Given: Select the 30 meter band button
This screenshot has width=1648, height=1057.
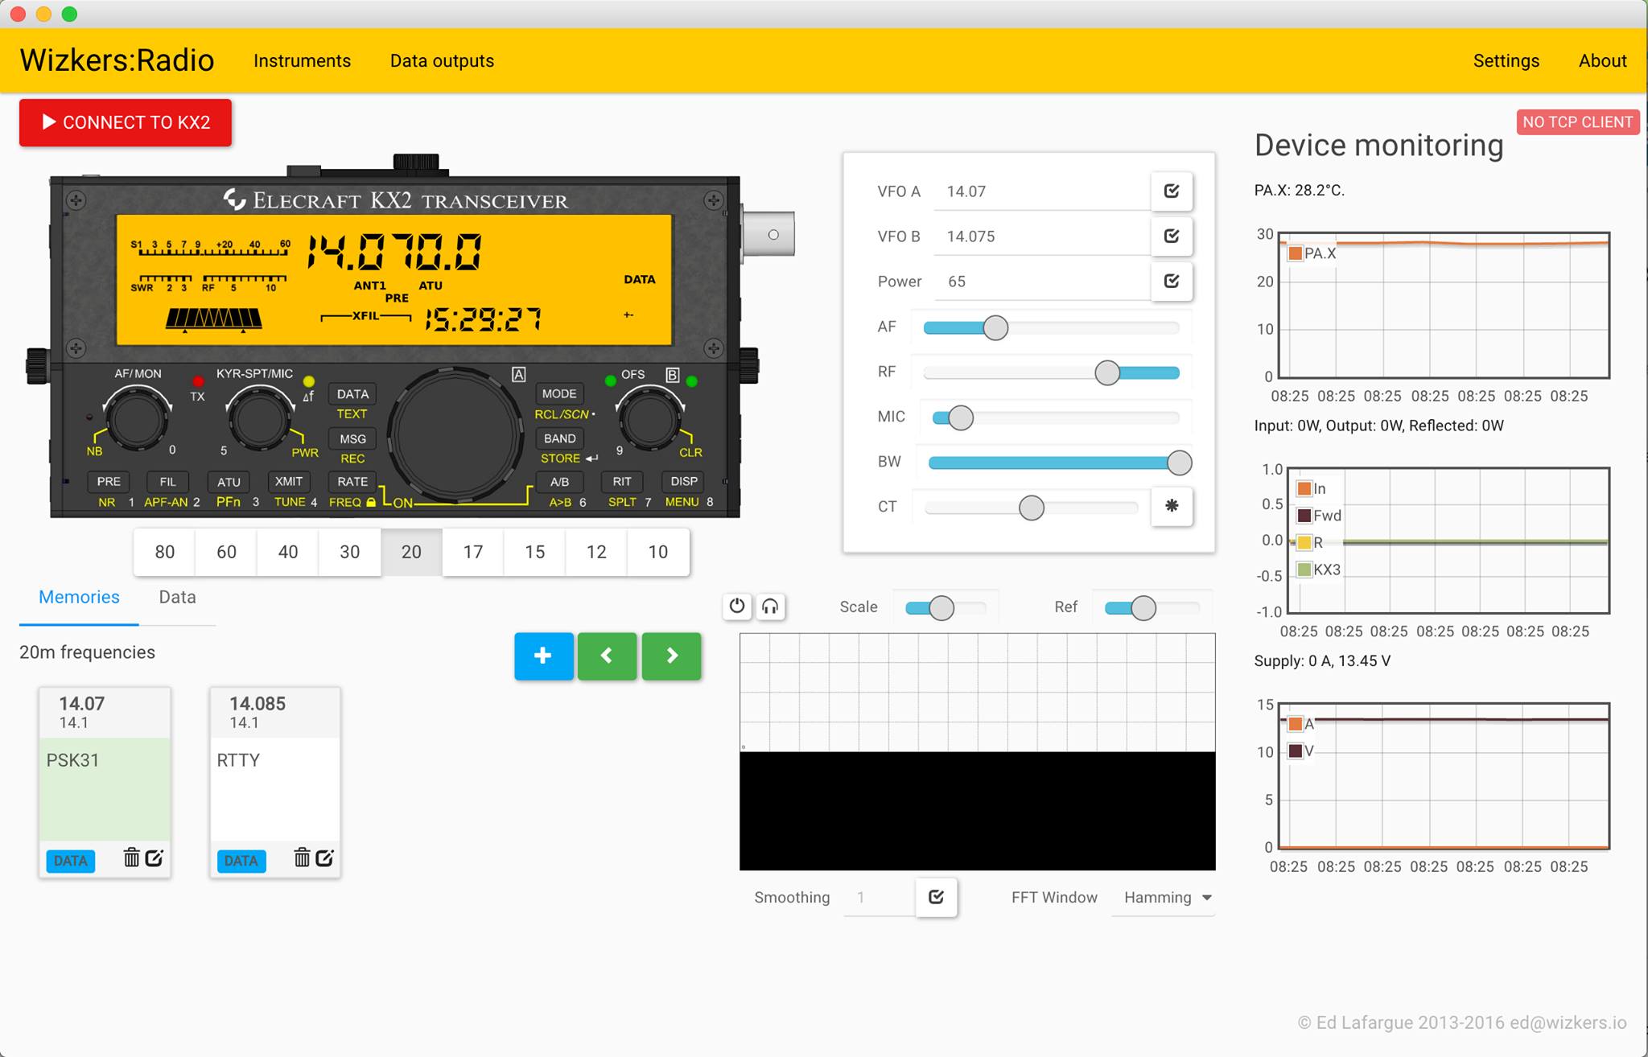Looking at the screenshot, I should [x=349, y=552].
